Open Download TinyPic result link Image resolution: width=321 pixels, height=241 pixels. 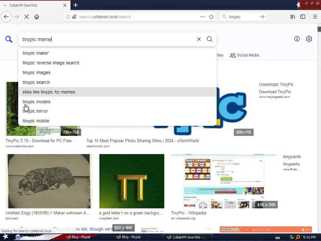[x=276, y=84]
